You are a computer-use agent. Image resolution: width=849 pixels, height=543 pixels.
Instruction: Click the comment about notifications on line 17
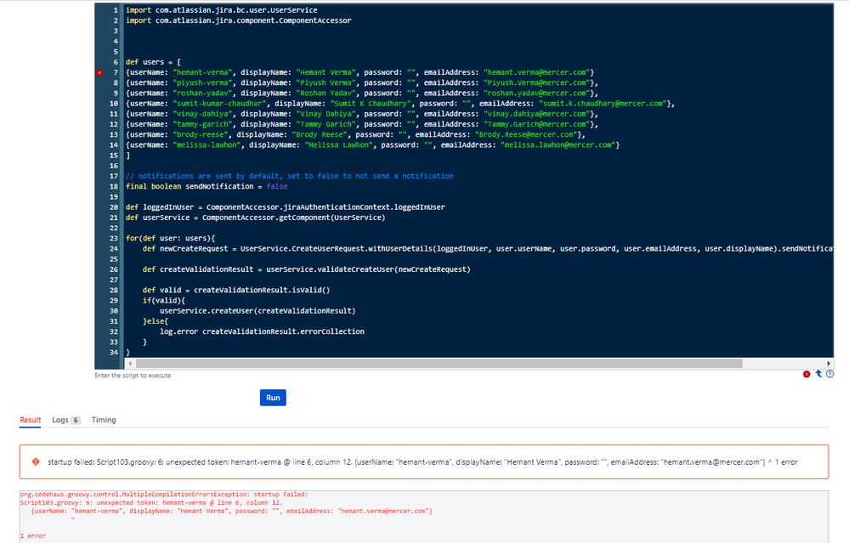tap(290, 176)
